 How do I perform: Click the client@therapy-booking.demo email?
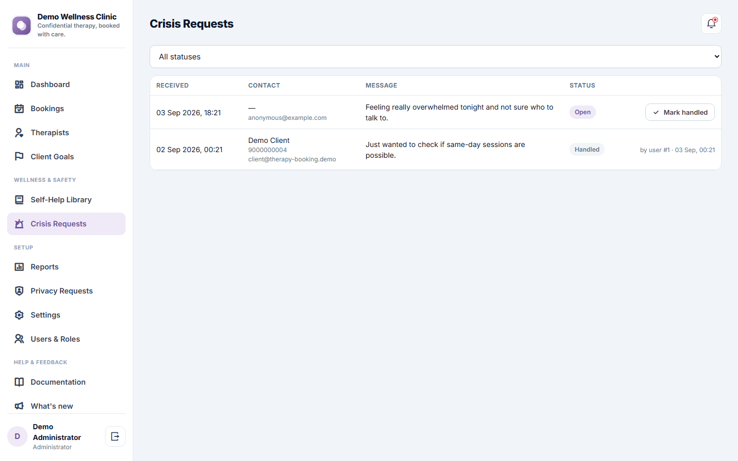click(x=292, y=159)
